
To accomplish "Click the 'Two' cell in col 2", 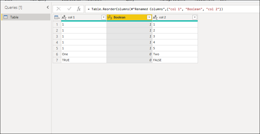I will pyautogui.click(x=175, y=54).
